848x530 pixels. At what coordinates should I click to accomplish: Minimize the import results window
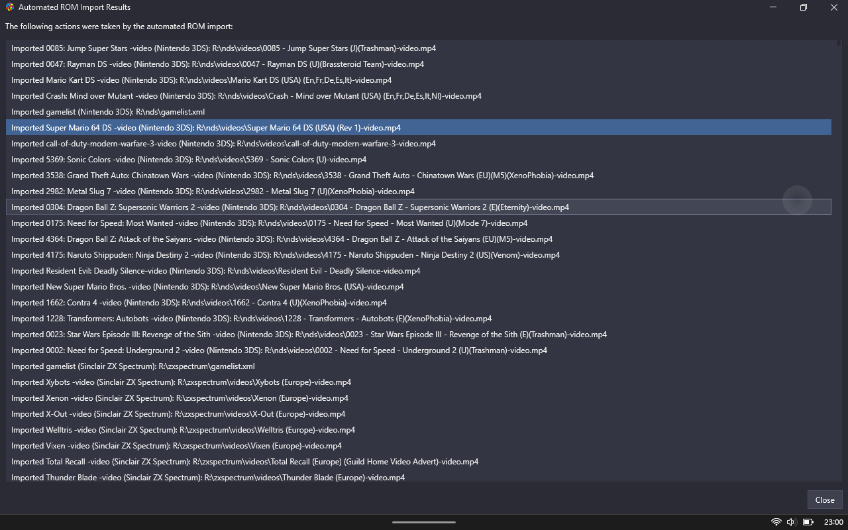pyautogui.click(x=772, y=7)
